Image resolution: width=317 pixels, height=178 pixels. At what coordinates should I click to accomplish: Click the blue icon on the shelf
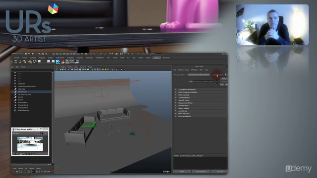(58, 61)
